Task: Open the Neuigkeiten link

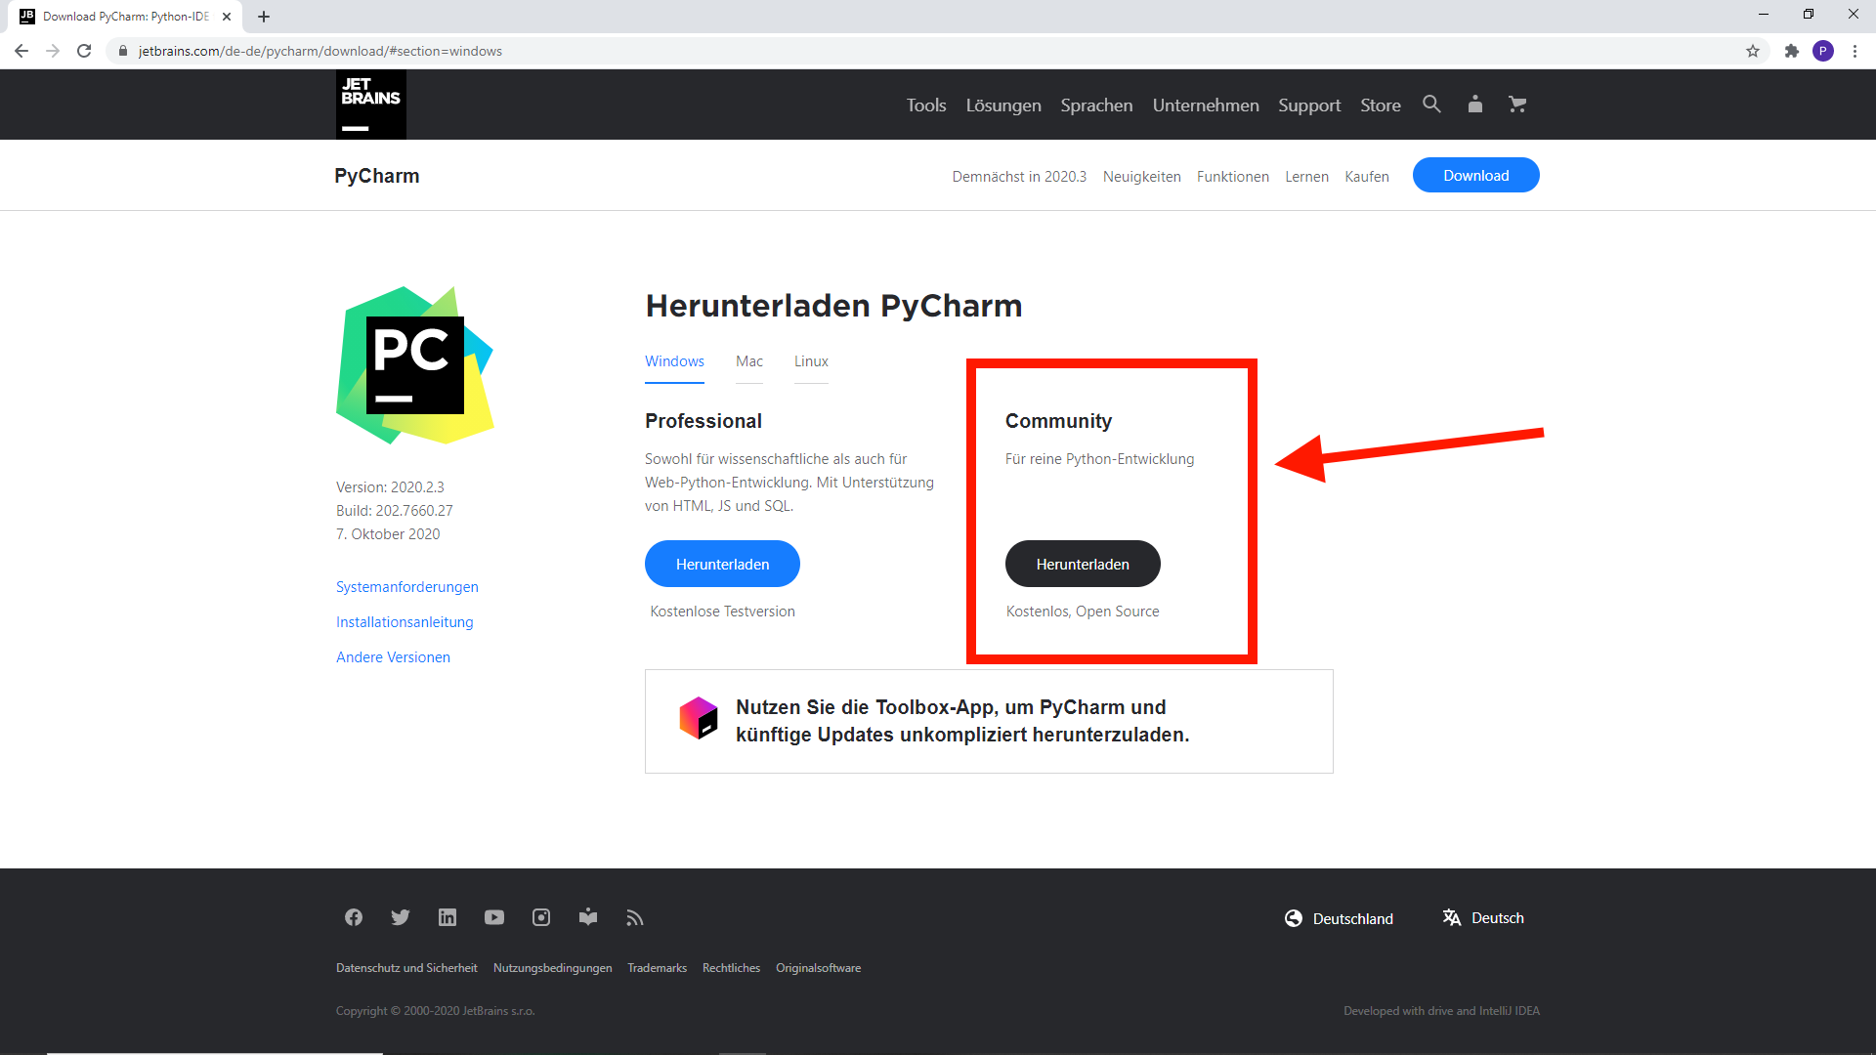Action: [1141, 177]
